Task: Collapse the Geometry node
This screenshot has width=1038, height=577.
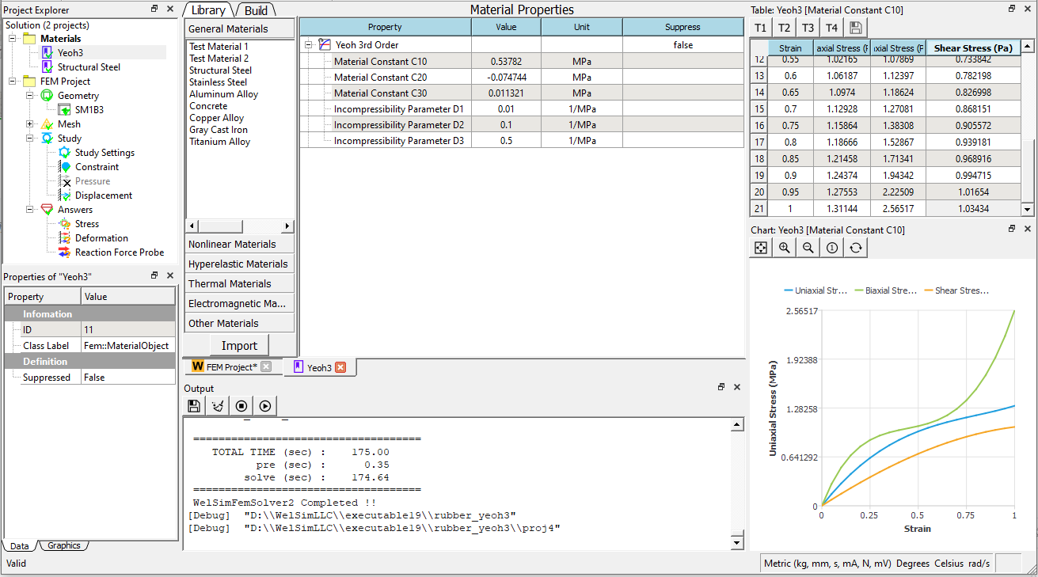Action: tap(30, 96)
